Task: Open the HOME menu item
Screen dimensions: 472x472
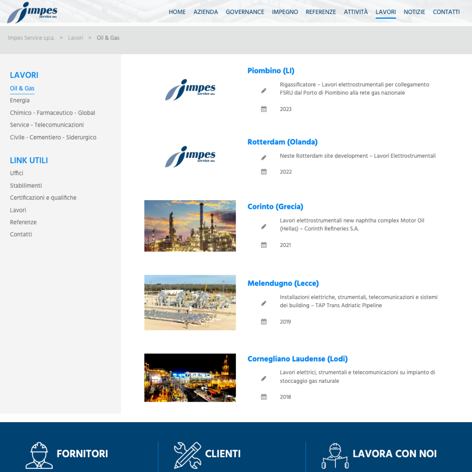Action: click(x=177, y=12)
